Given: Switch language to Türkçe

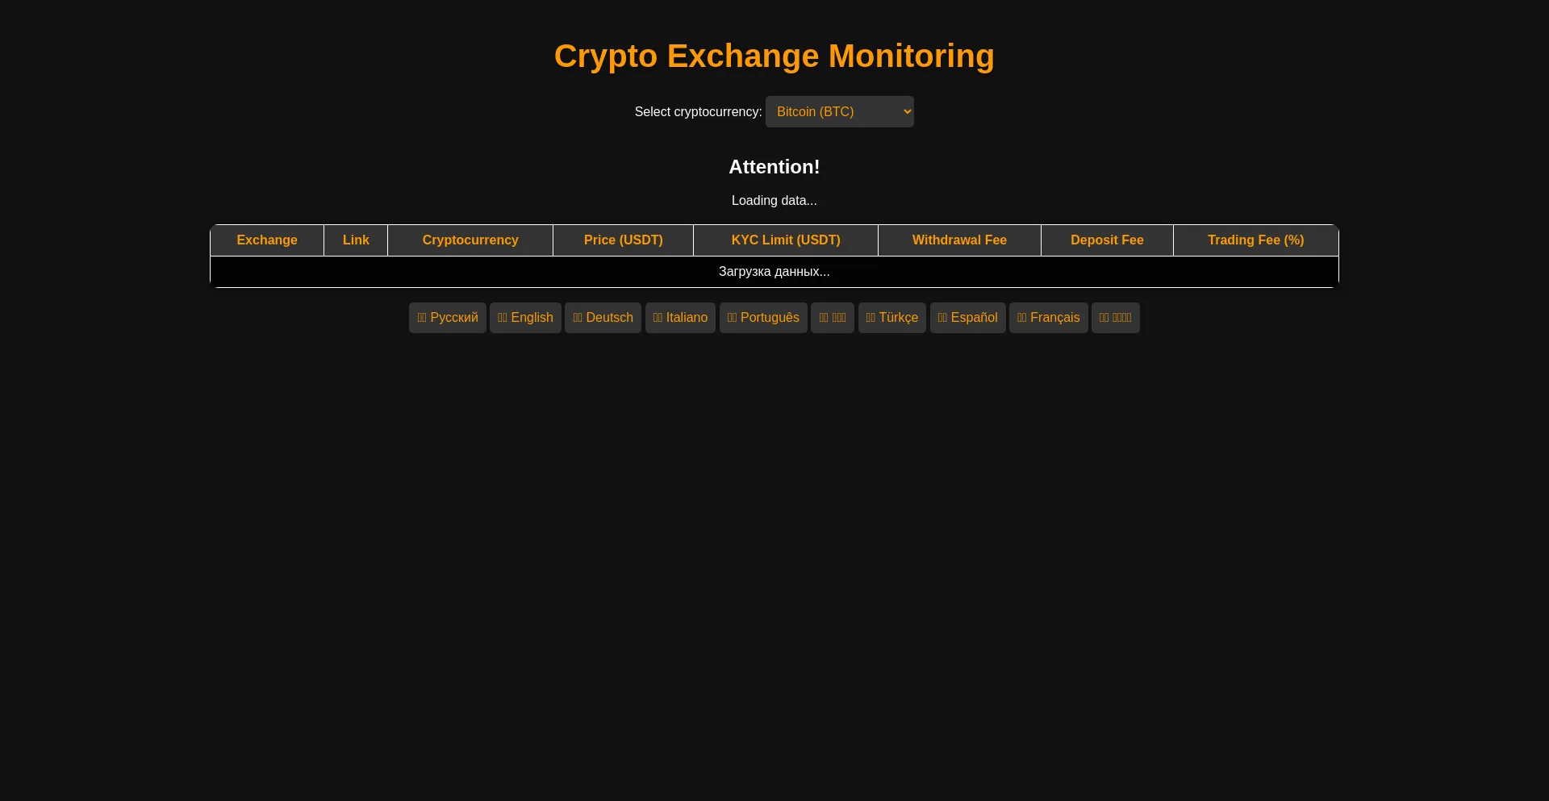Looking at the screenshot, I should (891, 317).
